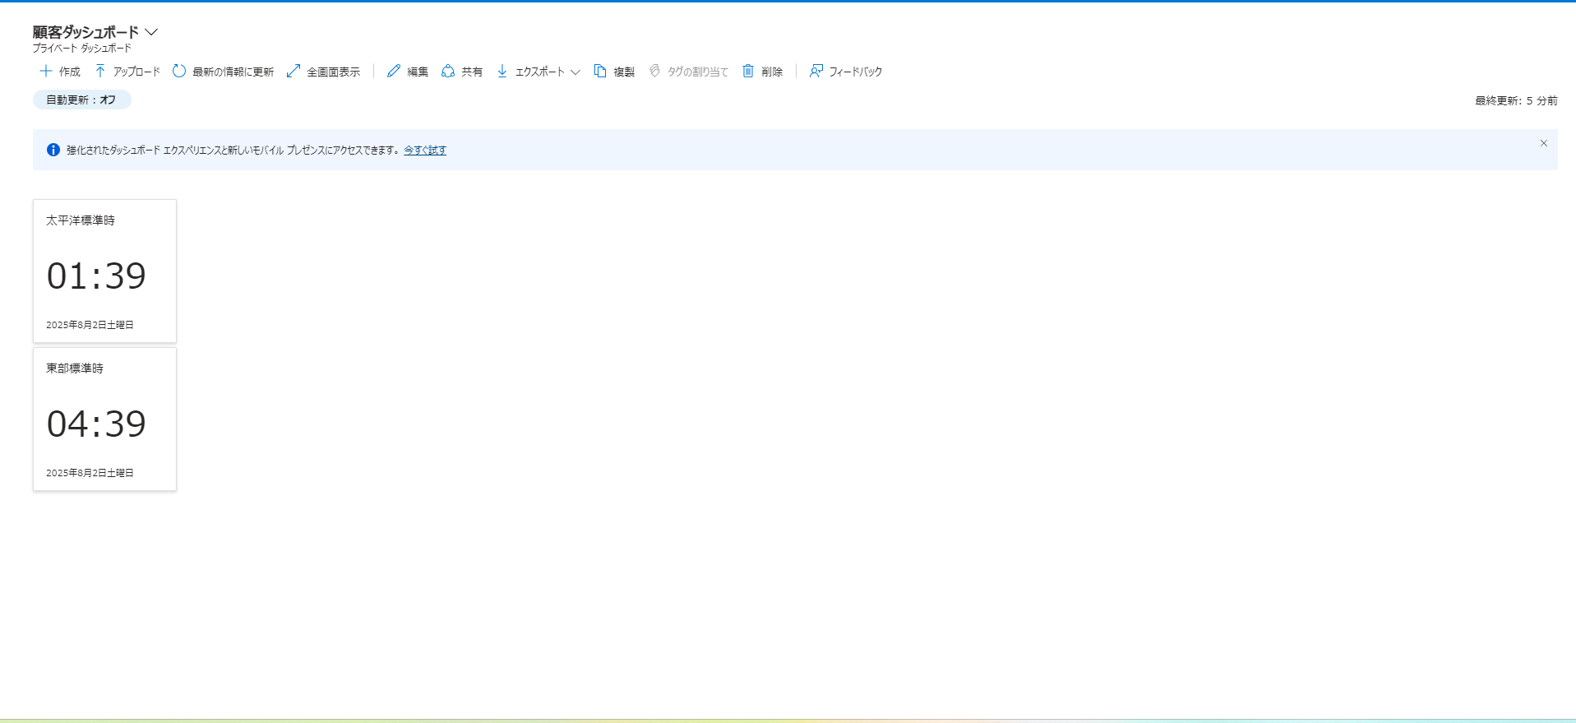1576x723 pixels.
Task: Click the 作成 label
Action: click(70, 72)
